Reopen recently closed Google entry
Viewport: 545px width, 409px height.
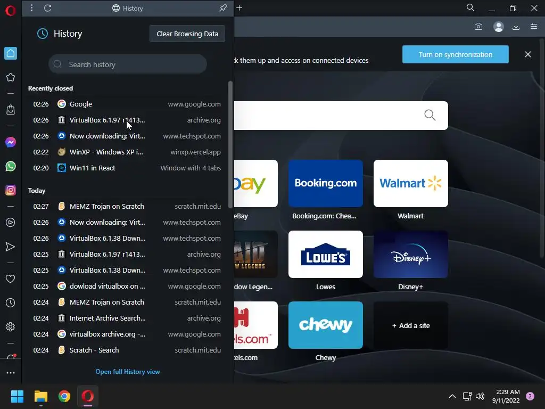tap(127, 104)
